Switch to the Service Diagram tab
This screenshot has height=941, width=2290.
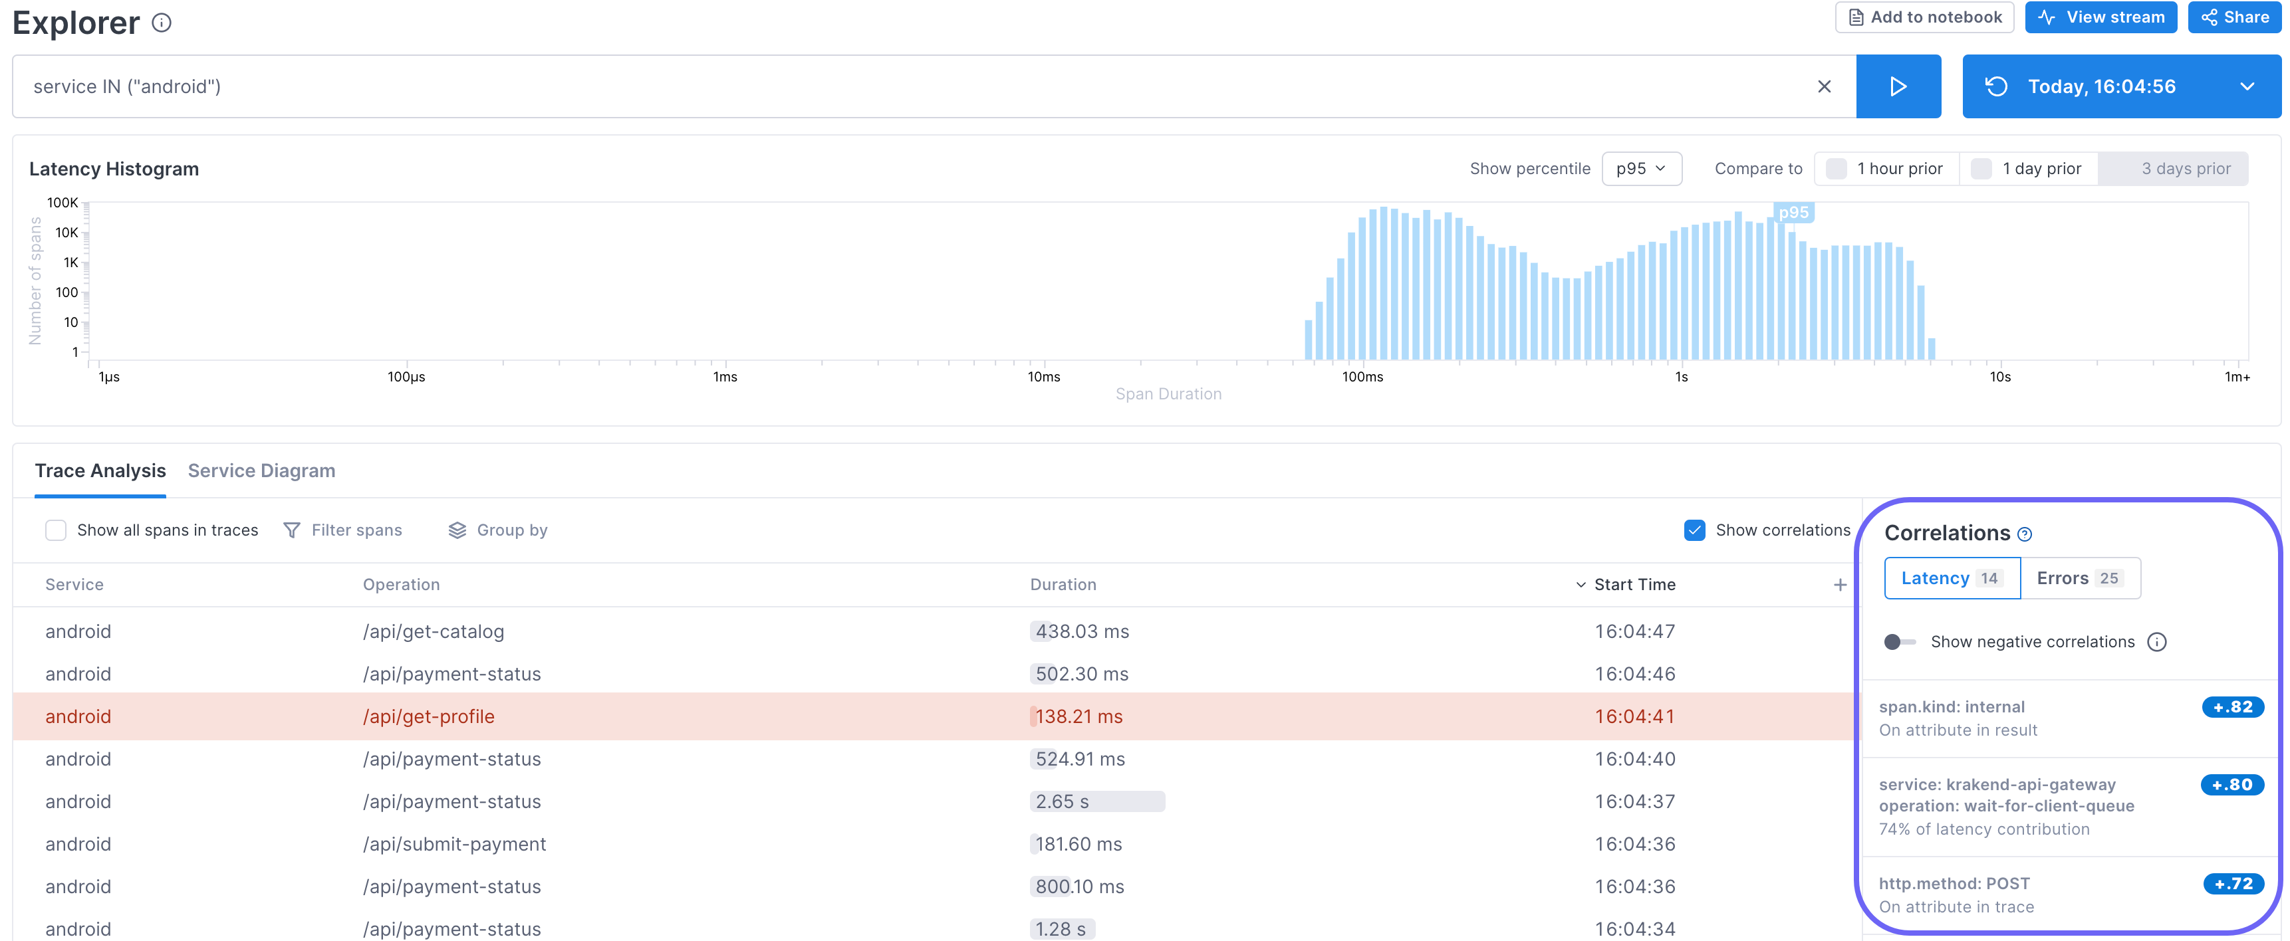click(261, 471)
